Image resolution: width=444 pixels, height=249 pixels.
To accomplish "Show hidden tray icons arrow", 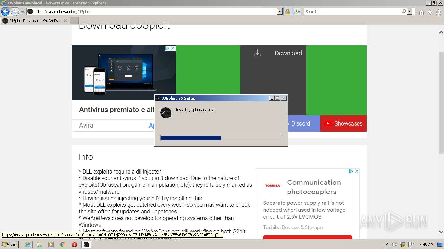I will (x=387, y=245).
